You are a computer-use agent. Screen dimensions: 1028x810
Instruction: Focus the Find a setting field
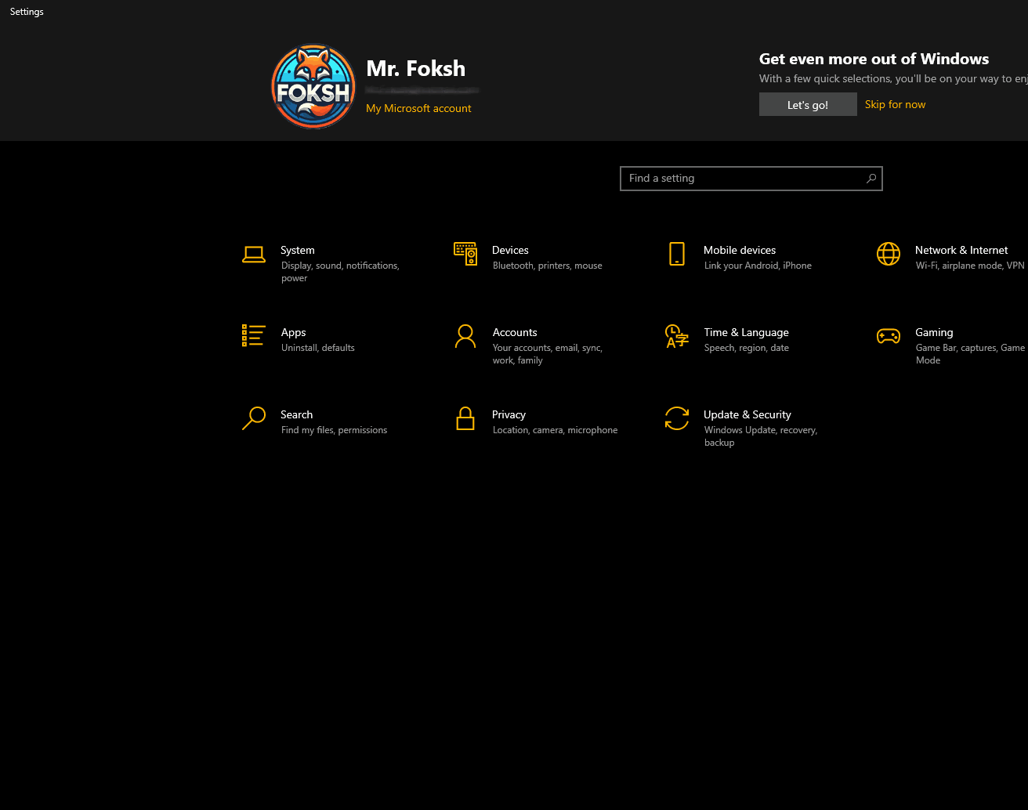point(751,179)
